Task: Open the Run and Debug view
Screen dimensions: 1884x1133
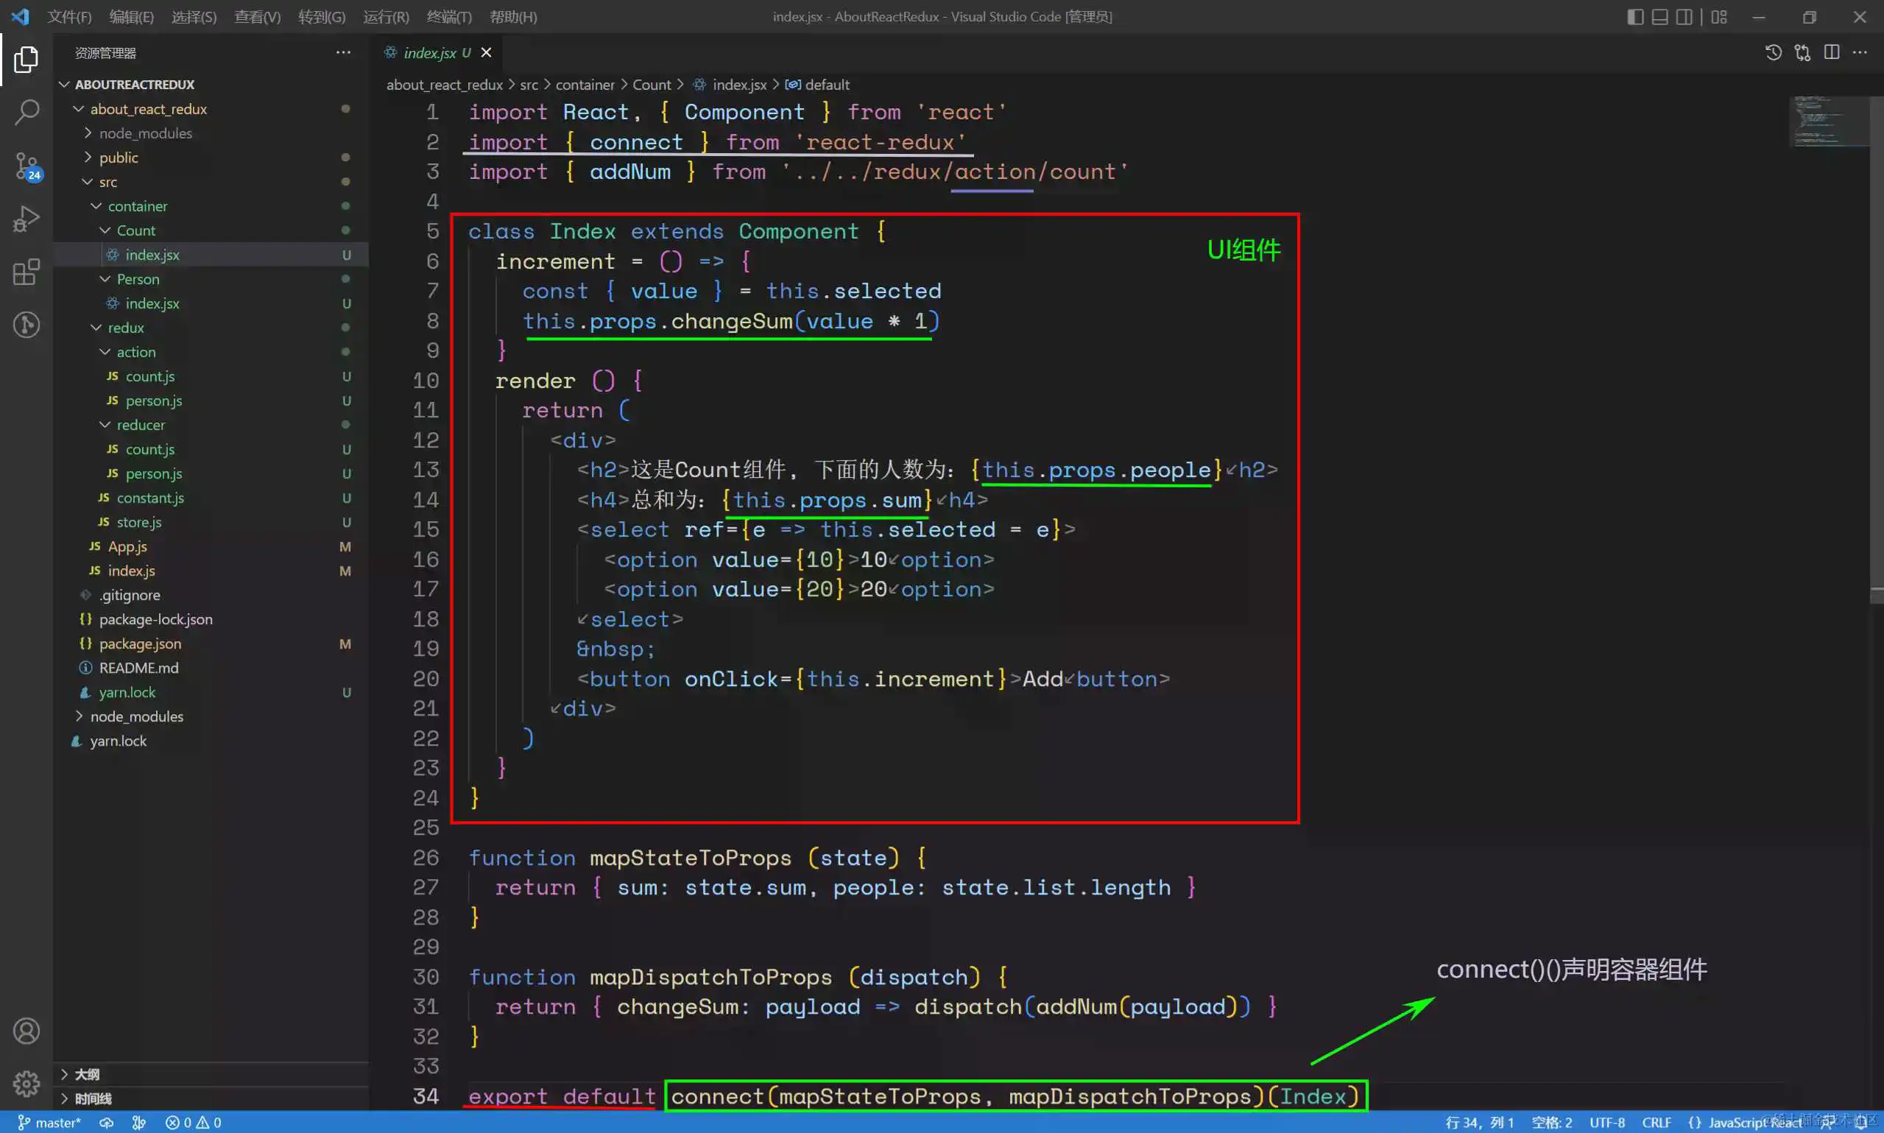Action: 26,219
